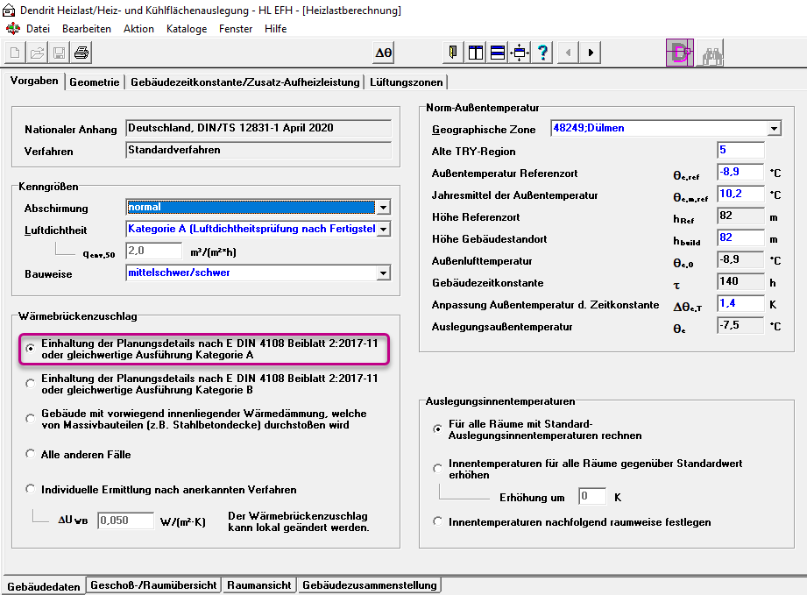
Task: Click the Außentemperatur Referenzort field
Action: (740, 172)
